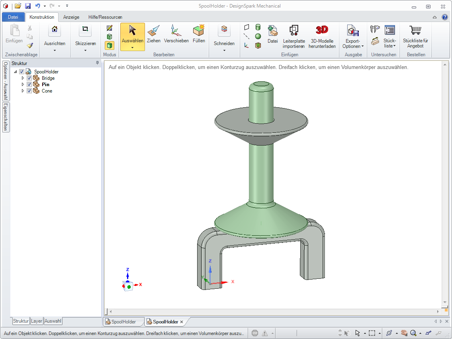Open the Schneiden dropdown arrow
Screen dimensions: 452x339
tap(224, 50)
